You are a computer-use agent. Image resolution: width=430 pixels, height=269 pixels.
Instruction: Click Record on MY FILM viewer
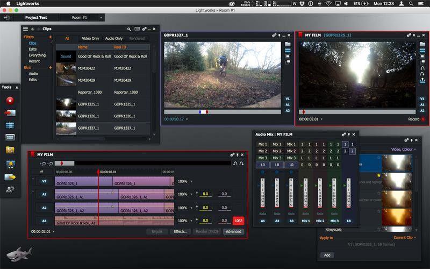(416, 119)
